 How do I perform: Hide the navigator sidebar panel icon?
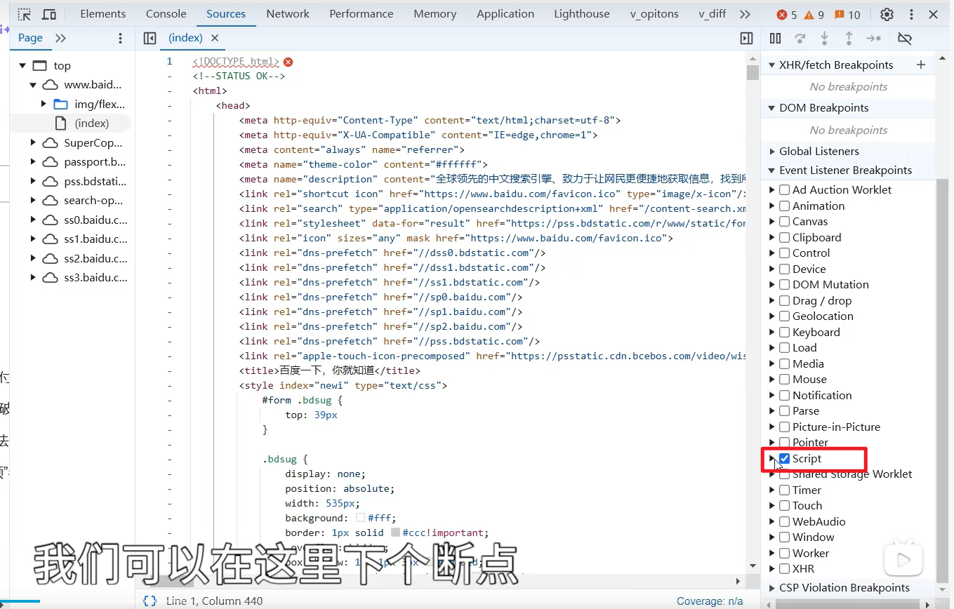point(150,39)
